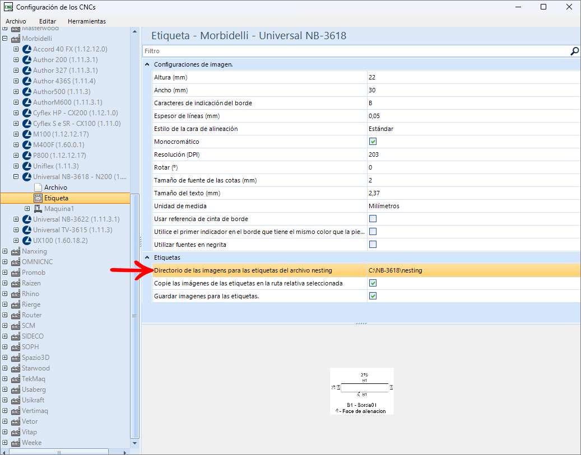Uncheck Guardar imagenes para las etiquetas
The image size is (581, 455).
point(373,296)
